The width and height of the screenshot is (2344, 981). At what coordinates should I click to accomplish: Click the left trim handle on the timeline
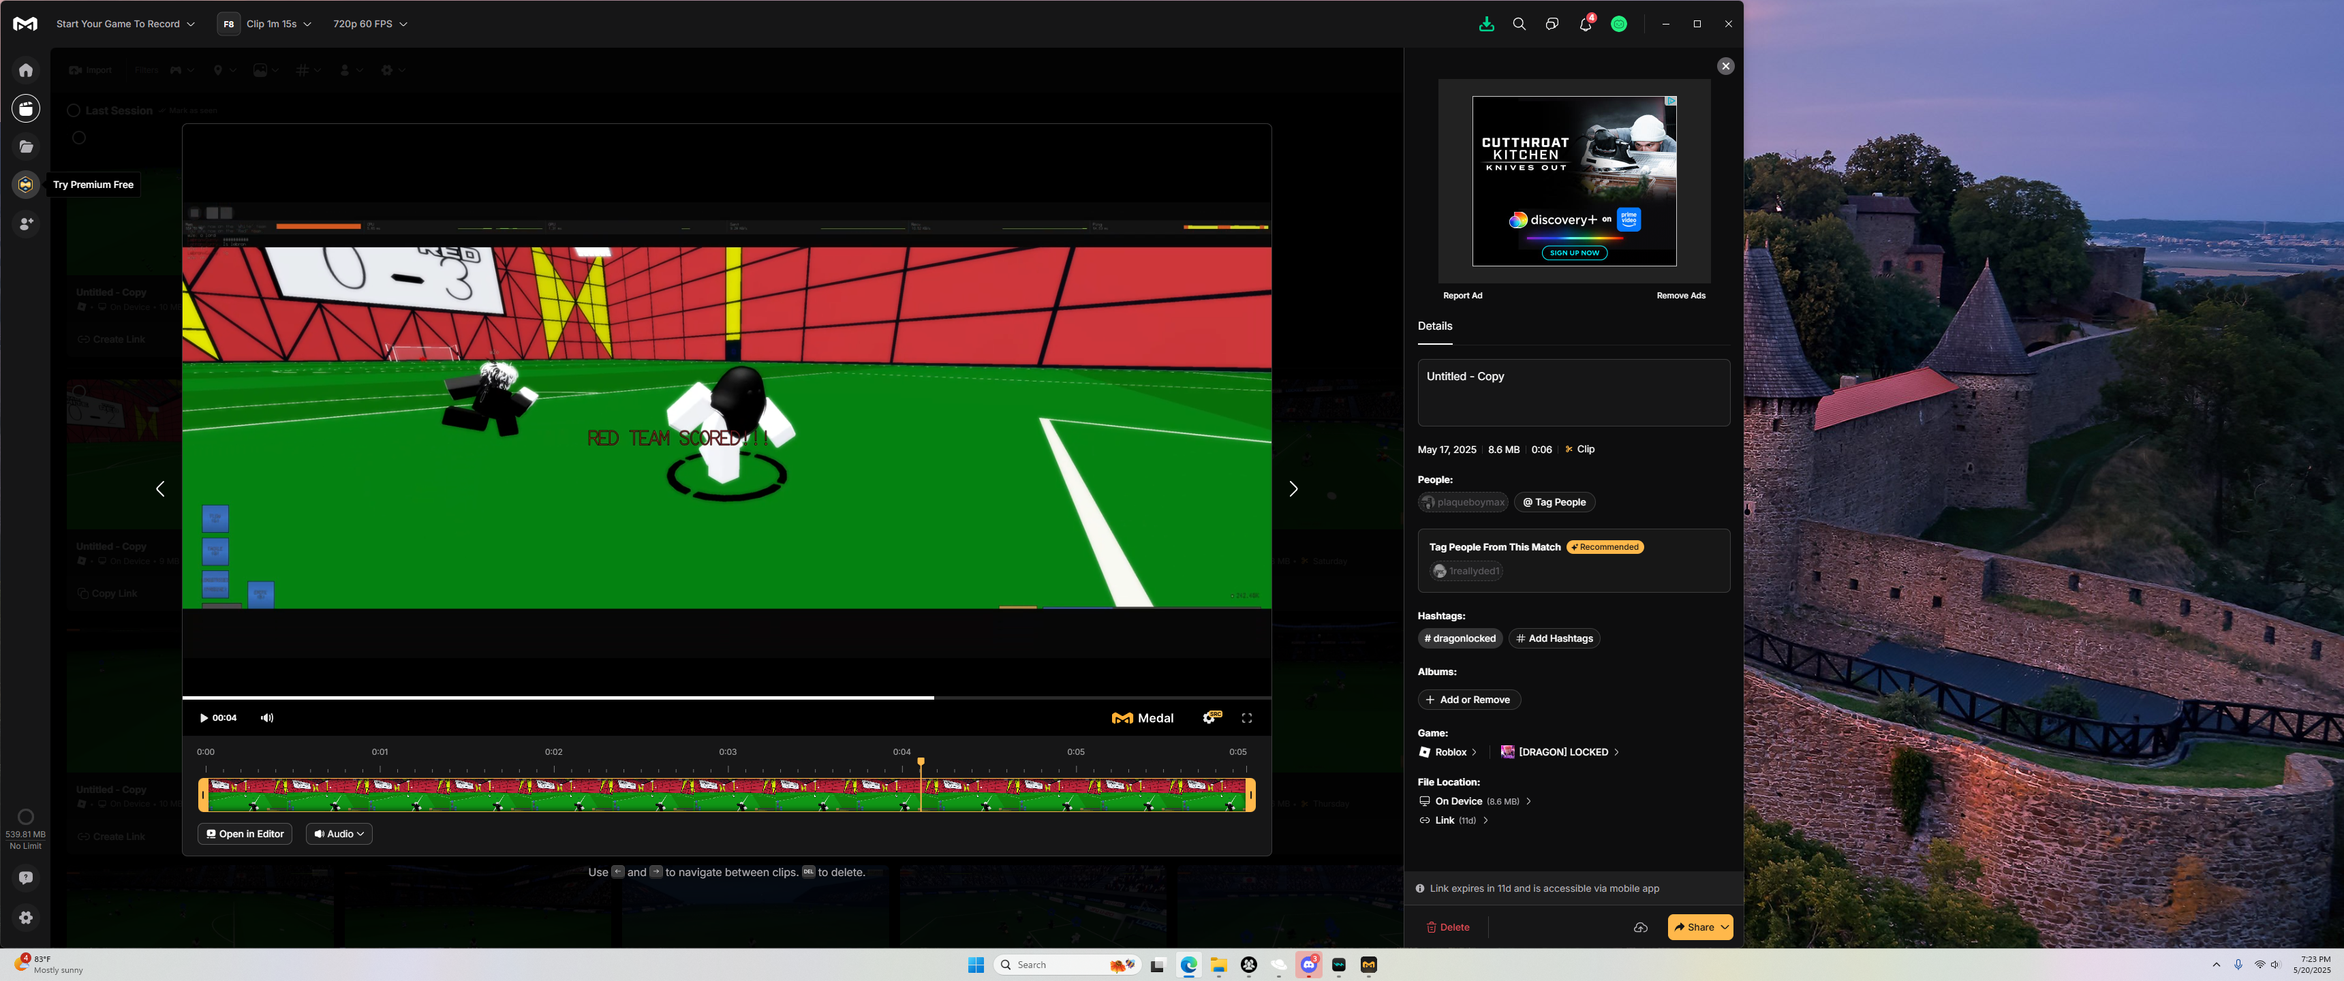point(203,795)
